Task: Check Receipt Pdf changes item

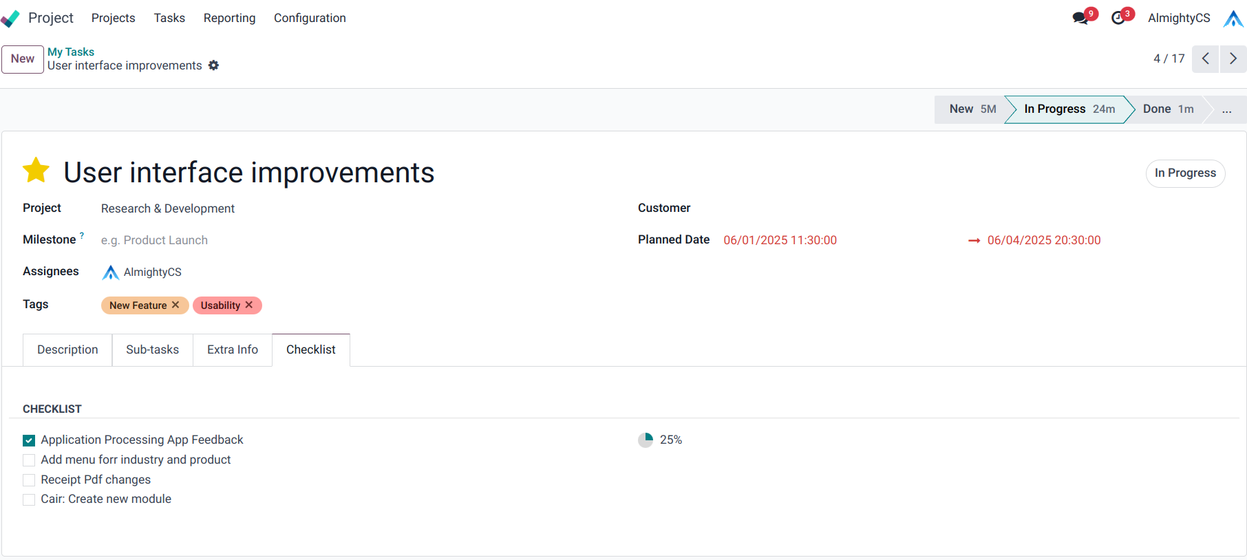Action: coord(29,480)
